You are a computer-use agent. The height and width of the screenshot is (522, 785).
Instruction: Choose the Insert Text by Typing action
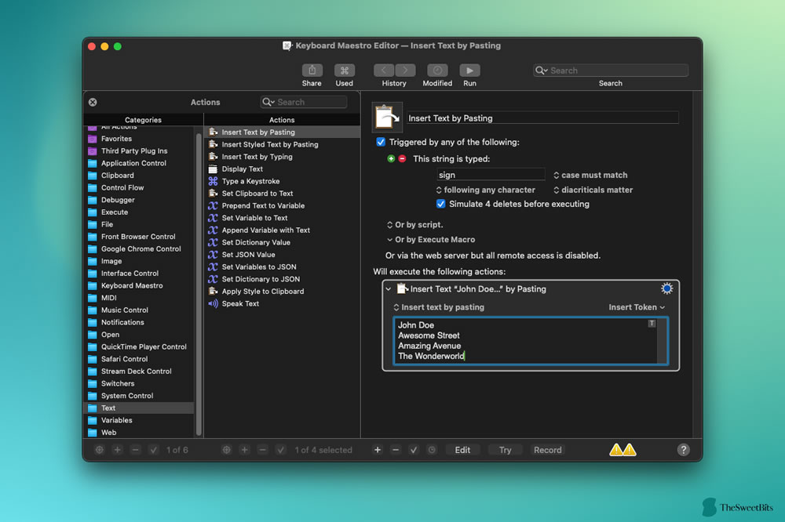(282, 157)
